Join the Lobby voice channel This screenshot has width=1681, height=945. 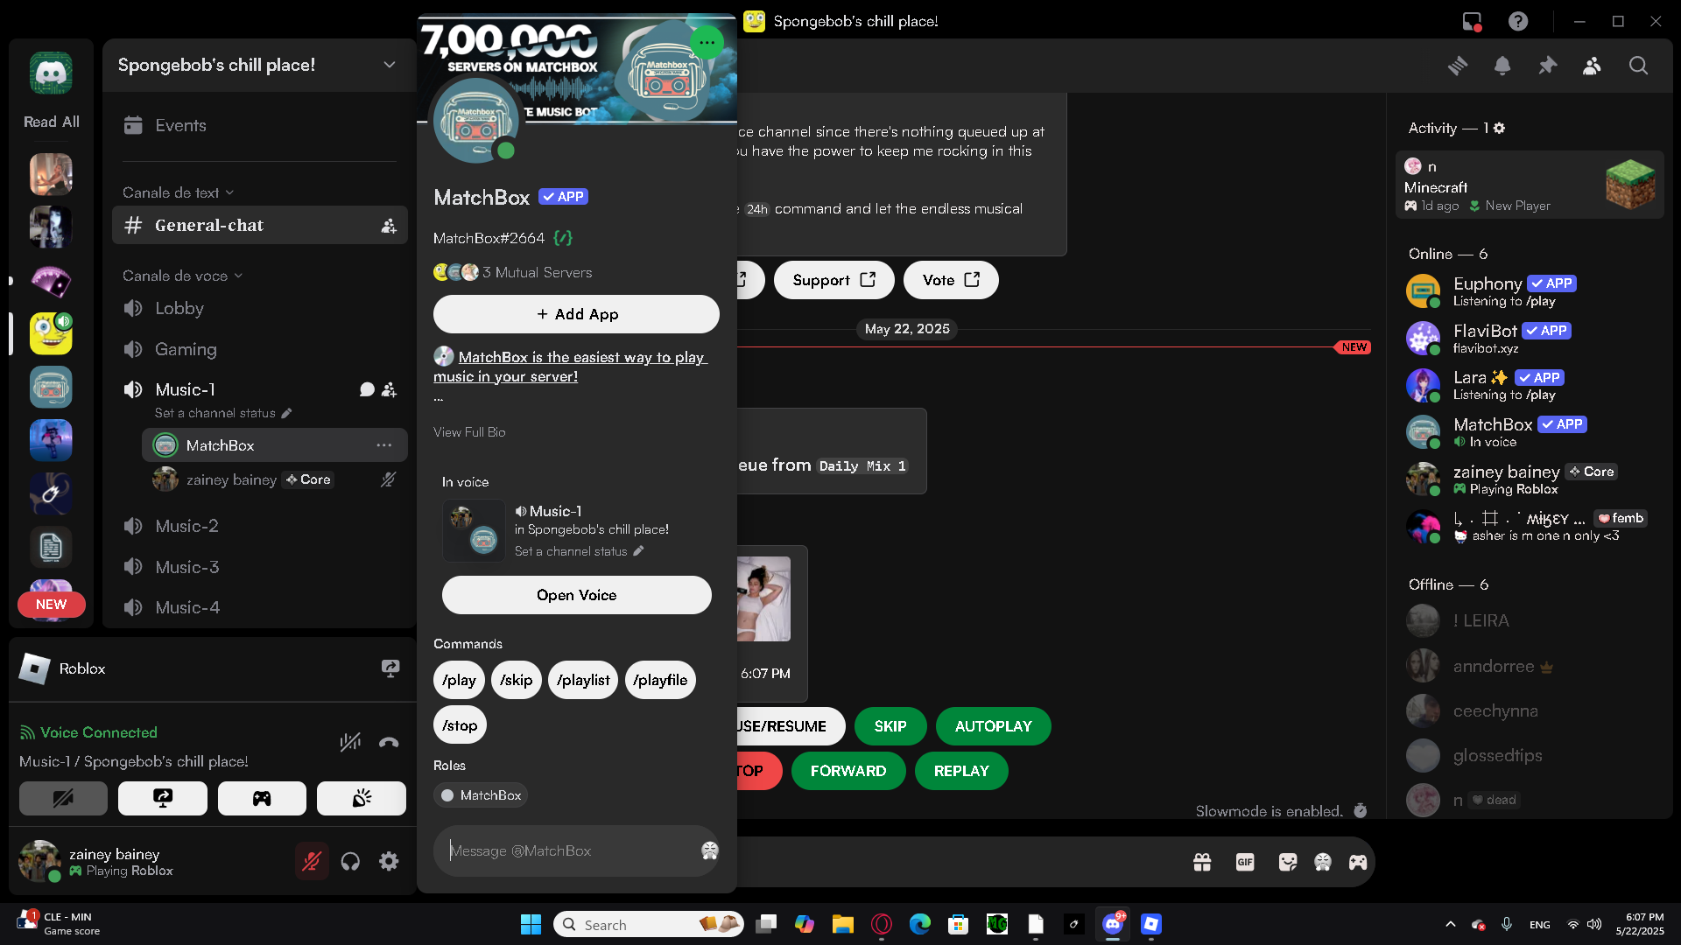coord(260,308)
